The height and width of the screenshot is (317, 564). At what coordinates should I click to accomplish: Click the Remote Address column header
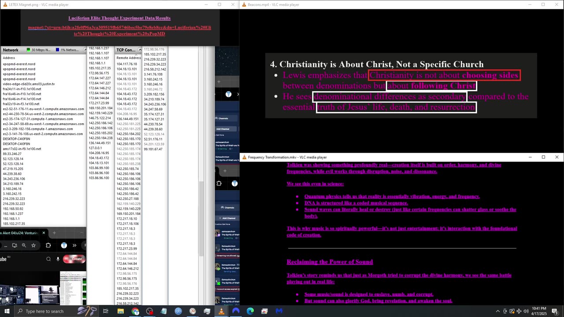[129, 58]
